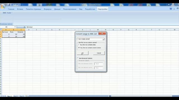
Task: Click the Undo arrow icon
Action: (12, 5)
